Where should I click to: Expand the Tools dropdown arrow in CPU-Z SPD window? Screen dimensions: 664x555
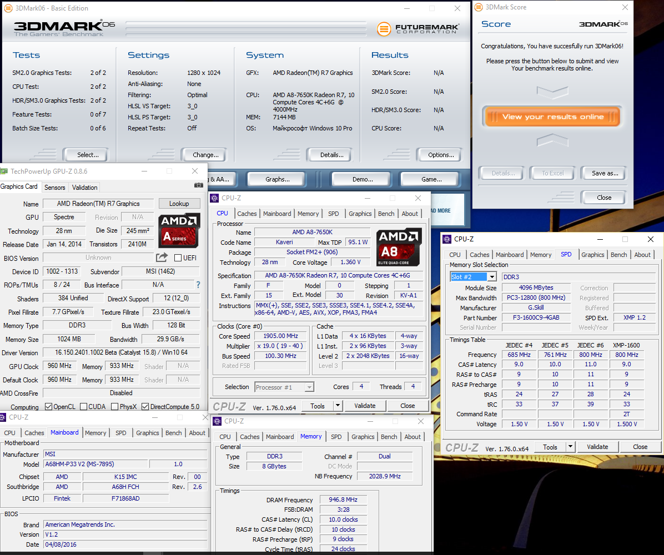coord(570,447)
